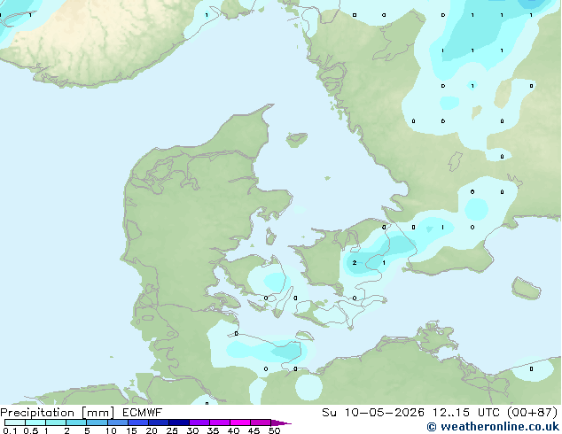
Task: Click the legend label "40"
Action: pos(233,430)
